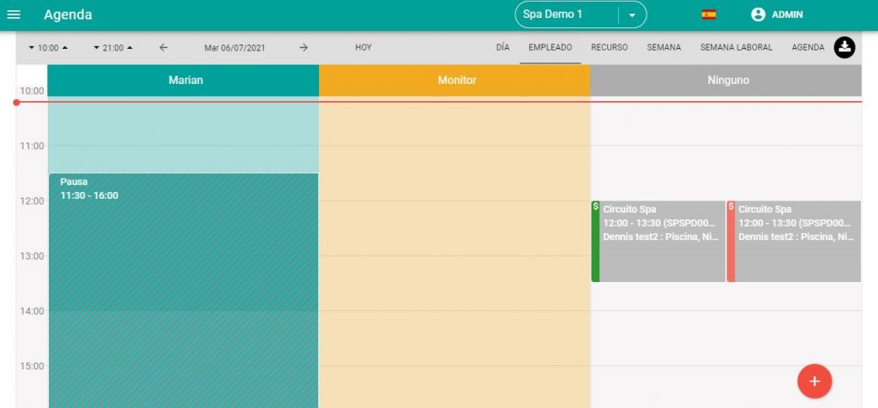
Task: Click green dollar icon on first Circuito Spa
Action: tap(595, 207)
